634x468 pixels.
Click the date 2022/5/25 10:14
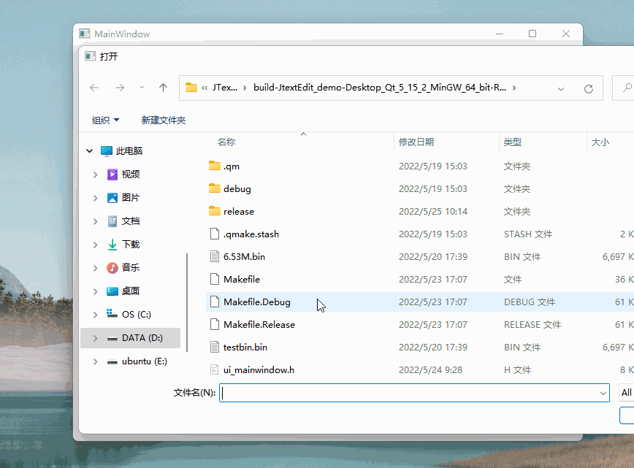coord(433,212)
